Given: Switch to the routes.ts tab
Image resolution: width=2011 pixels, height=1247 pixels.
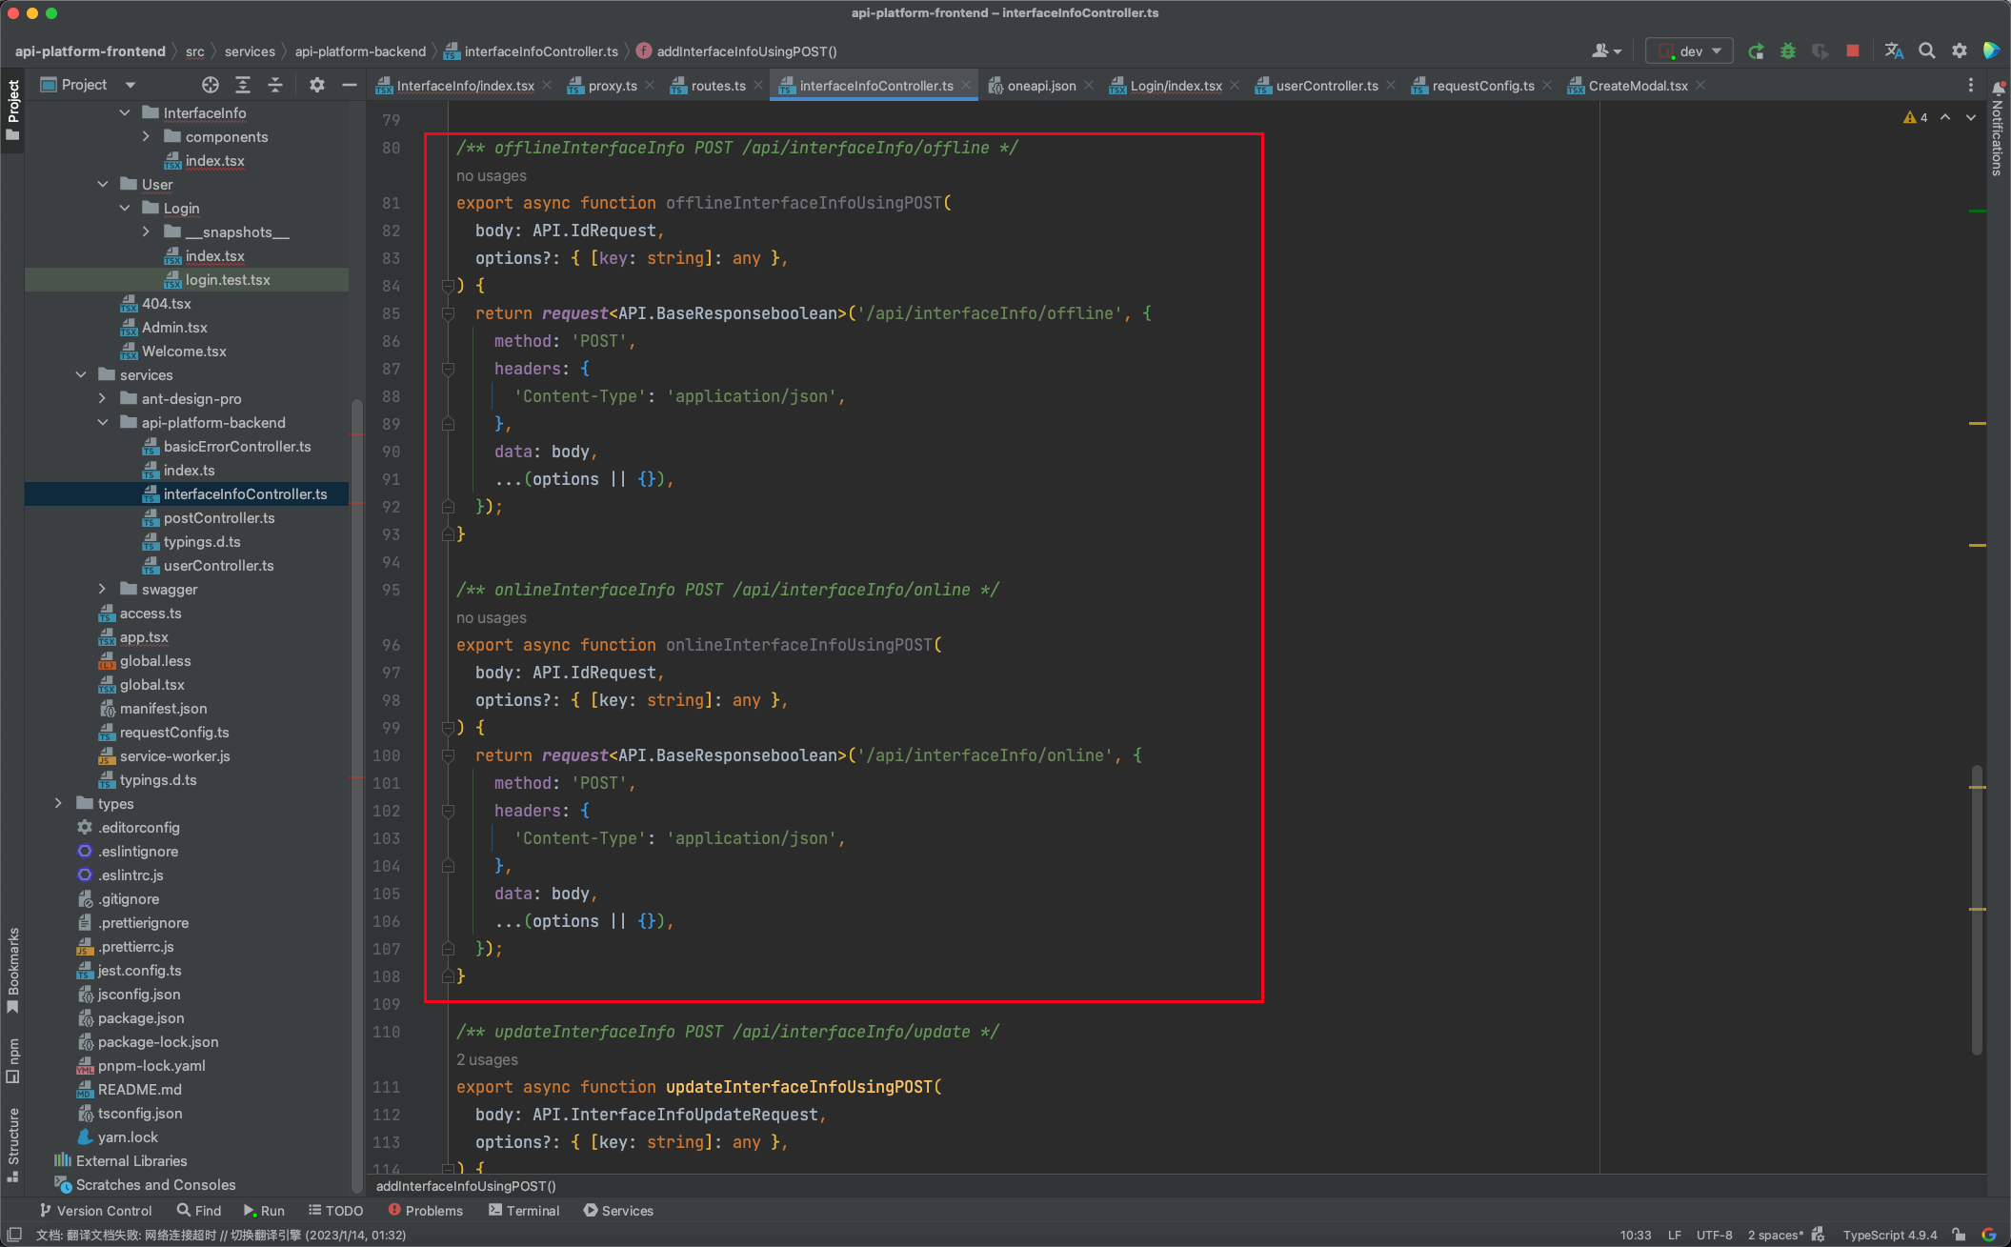Looking at the screenshot, I should click(x=717, y=86).
